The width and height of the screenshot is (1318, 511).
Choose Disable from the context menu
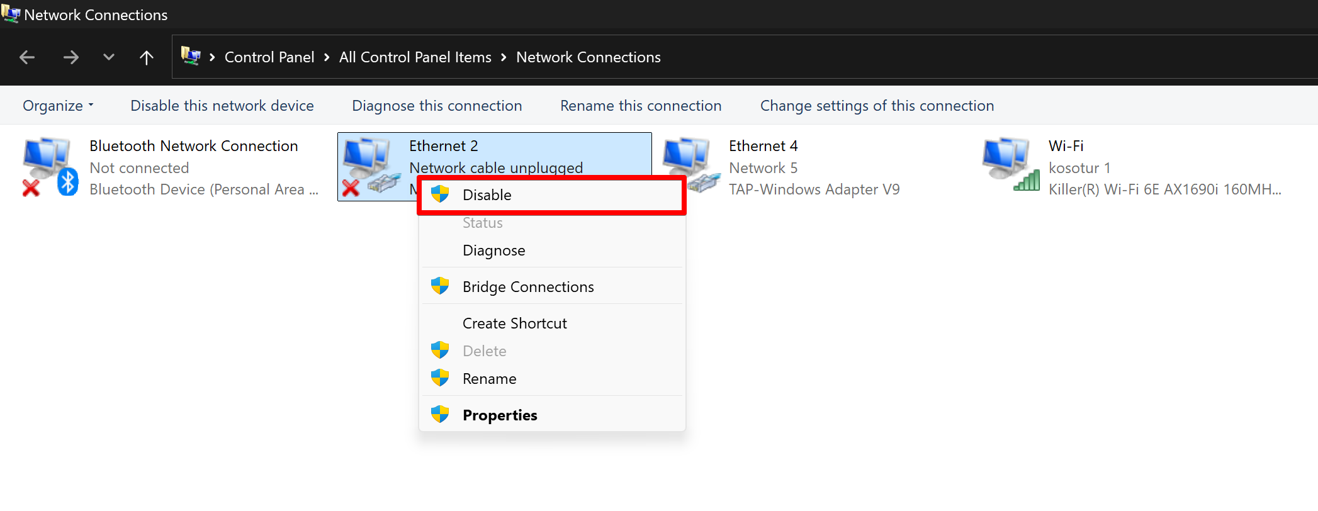click(487, 195)
